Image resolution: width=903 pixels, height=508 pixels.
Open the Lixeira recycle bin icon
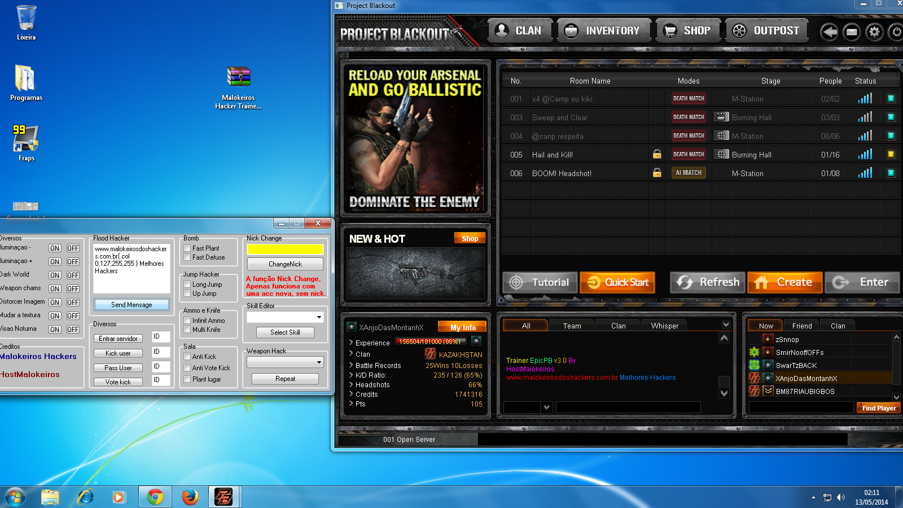point(26,23)
